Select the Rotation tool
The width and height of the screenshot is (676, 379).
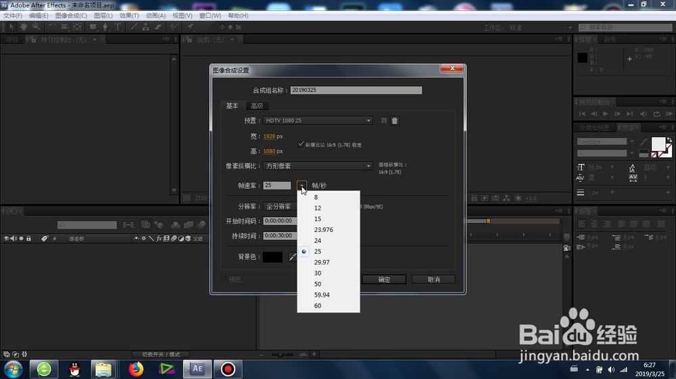[52, 27]
